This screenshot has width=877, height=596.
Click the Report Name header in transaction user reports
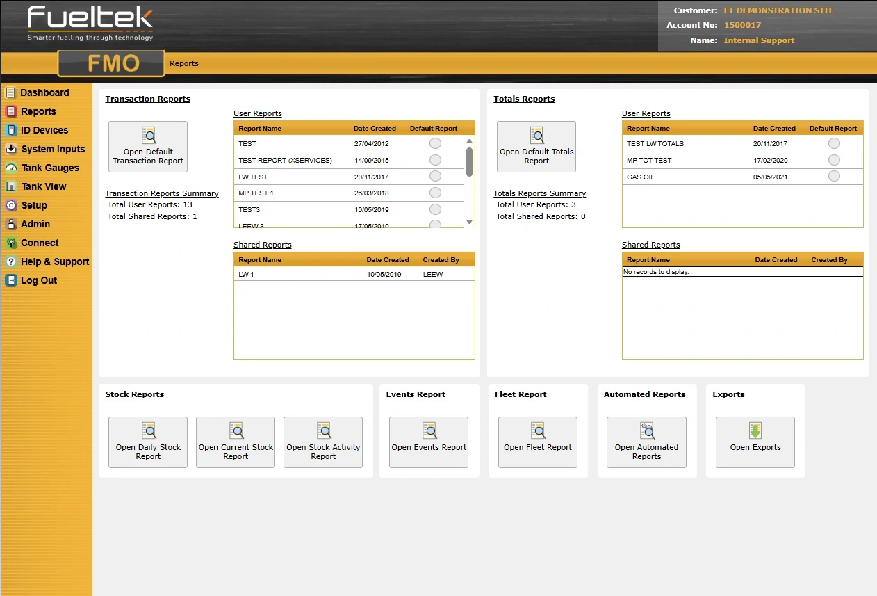point(260,129)
